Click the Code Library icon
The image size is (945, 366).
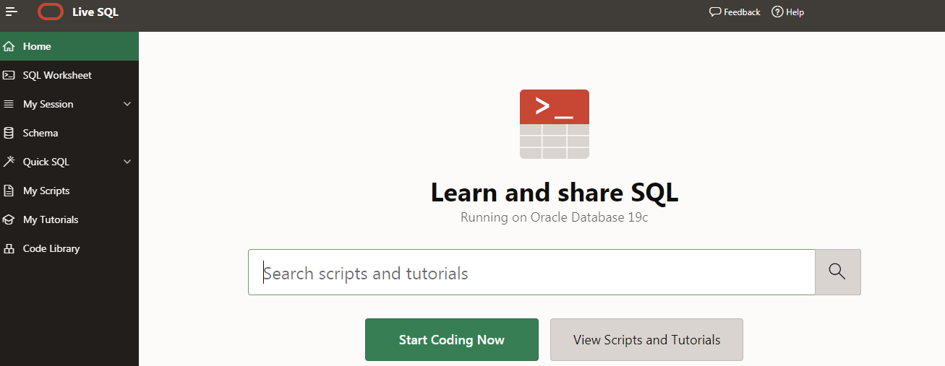pyautogui.click(x=9, y=248)
